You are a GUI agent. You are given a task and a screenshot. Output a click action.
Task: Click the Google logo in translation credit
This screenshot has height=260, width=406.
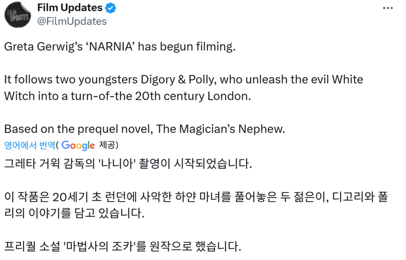(82, 145)
